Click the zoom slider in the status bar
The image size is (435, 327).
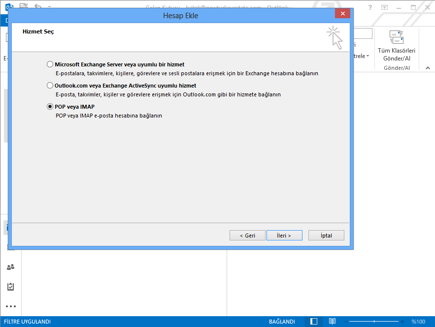coord(374,322)
